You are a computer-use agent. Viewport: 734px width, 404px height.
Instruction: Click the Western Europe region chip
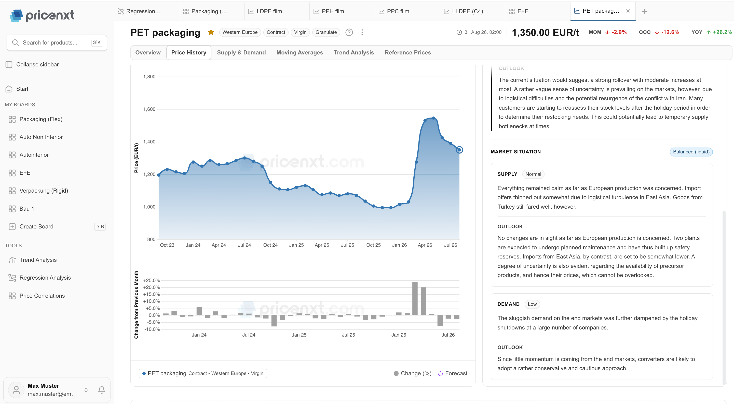point(240,32)
